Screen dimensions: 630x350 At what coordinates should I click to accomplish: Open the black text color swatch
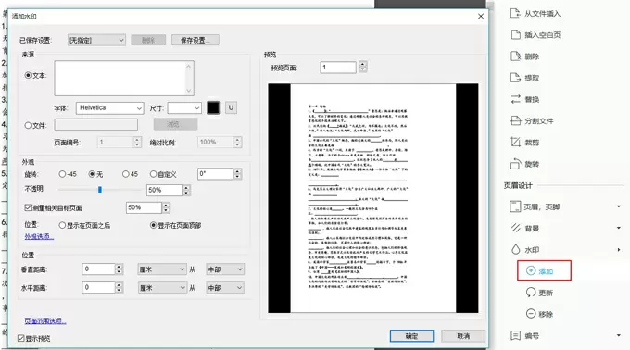pos(213,107)
